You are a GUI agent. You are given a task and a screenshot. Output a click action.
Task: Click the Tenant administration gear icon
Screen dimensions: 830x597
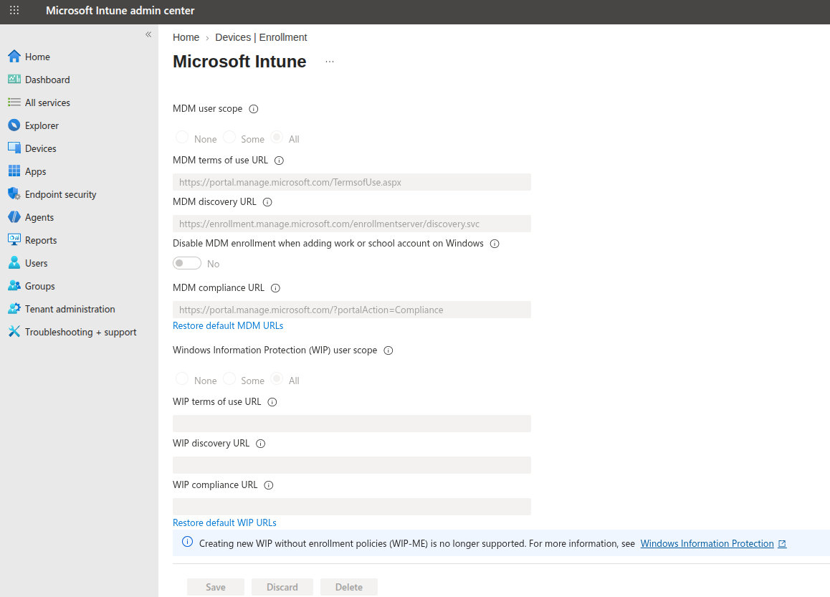click(14, 309)
